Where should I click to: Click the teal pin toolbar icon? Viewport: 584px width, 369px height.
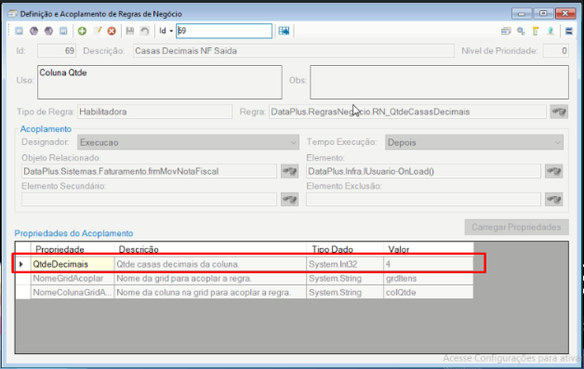[x=551, y=31]
